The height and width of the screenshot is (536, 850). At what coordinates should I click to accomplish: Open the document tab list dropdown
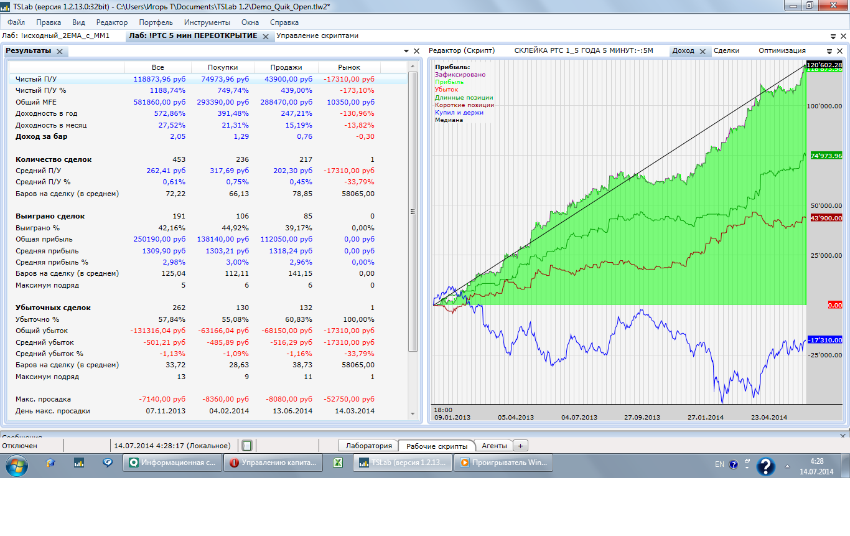pos(833,36)
